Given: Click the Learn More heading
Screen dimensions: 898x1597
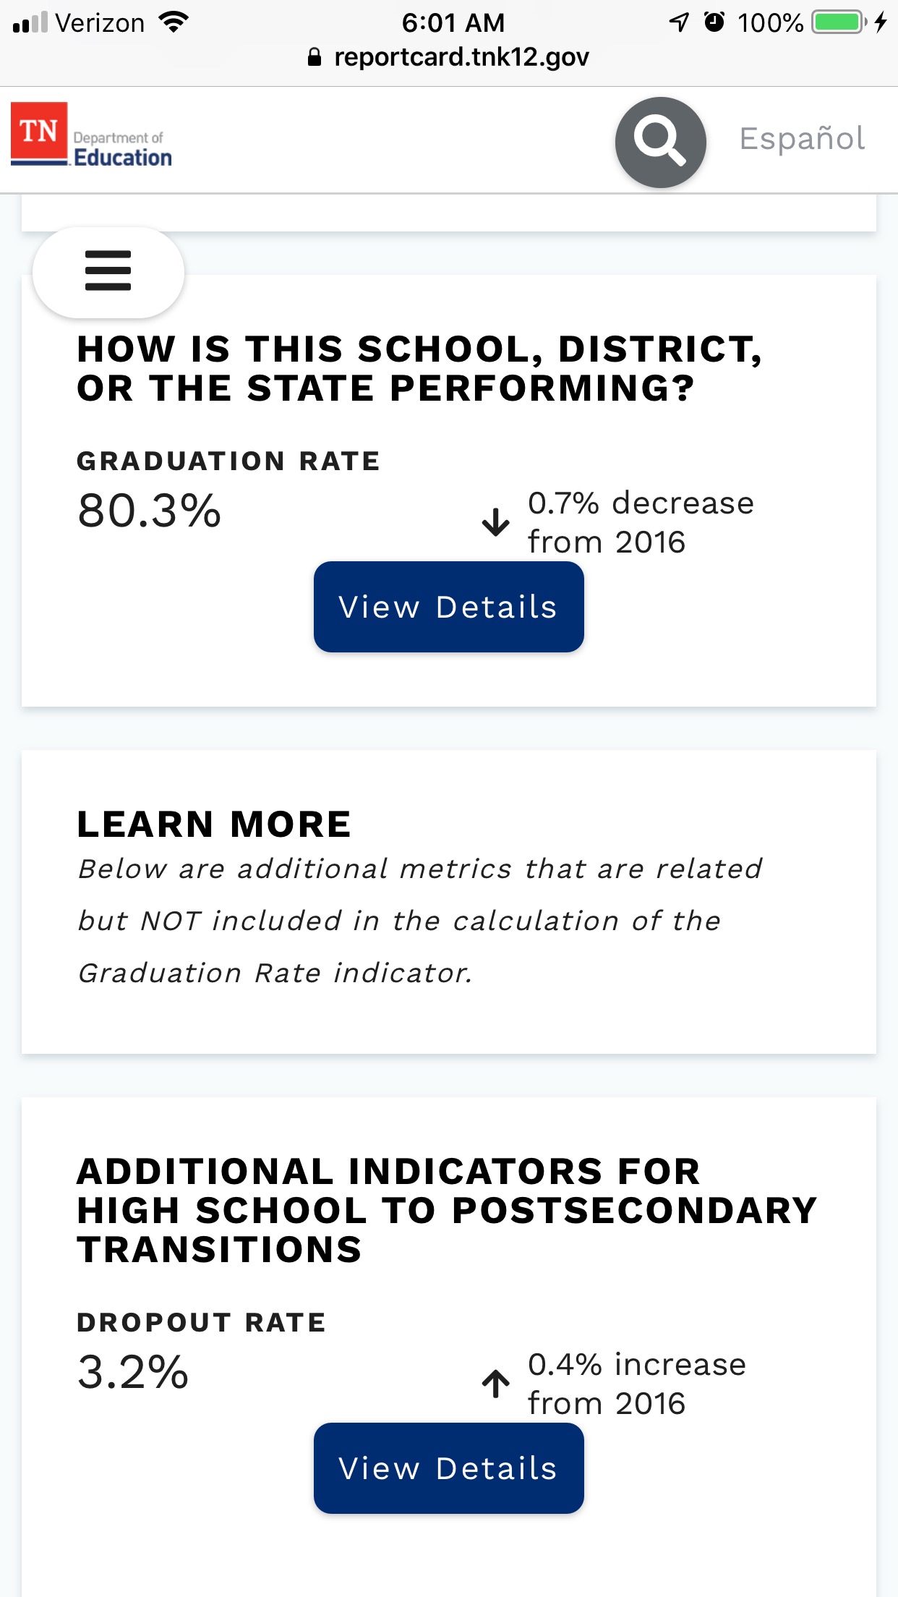Looking at the screenshot, I should (x=214, y=824).
